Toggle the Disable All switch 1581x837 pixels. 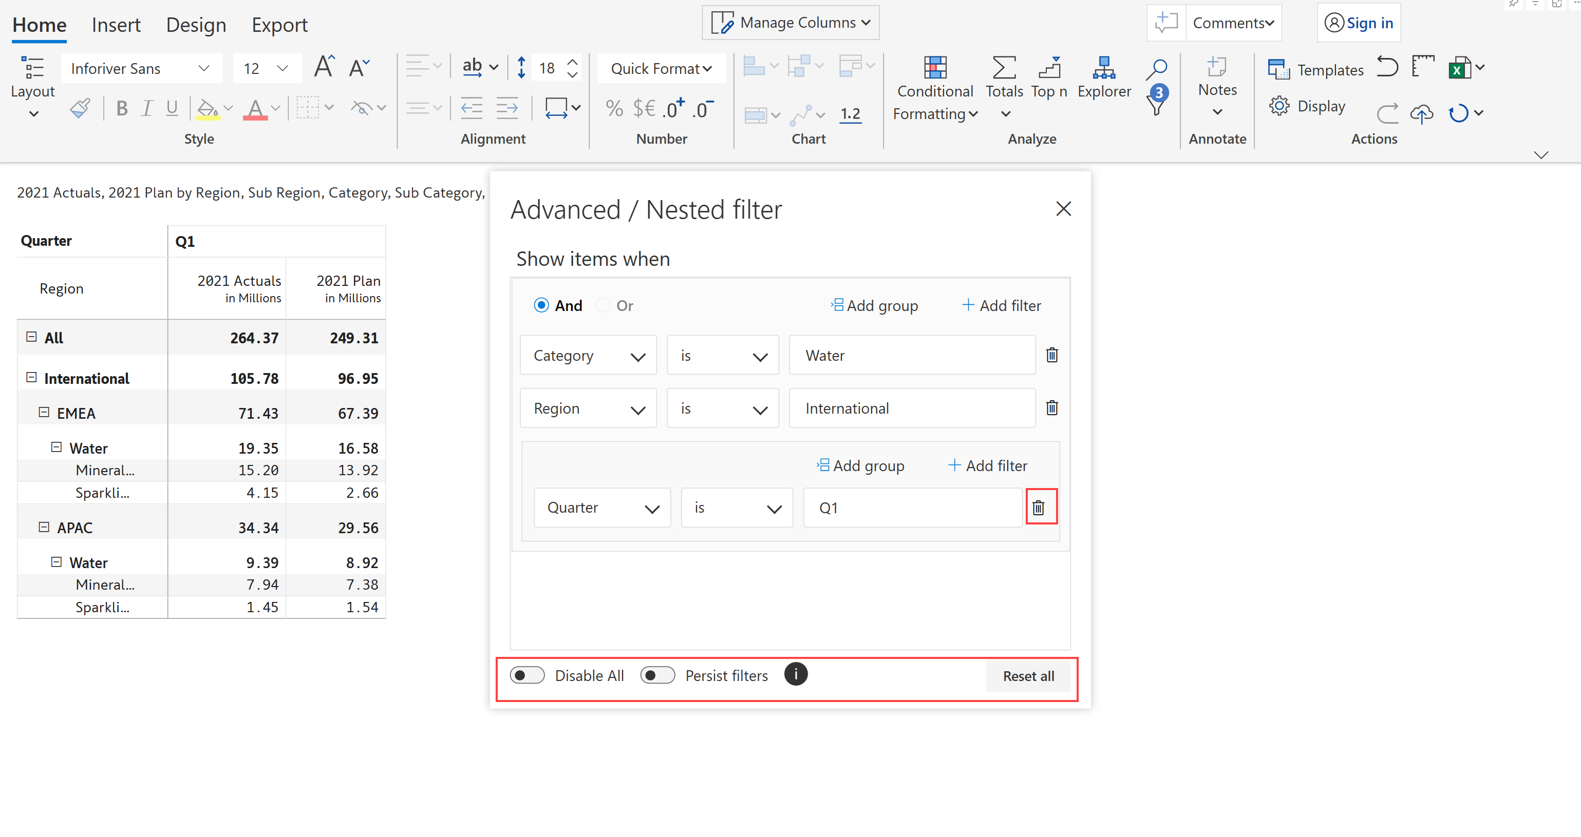(527, 675)
